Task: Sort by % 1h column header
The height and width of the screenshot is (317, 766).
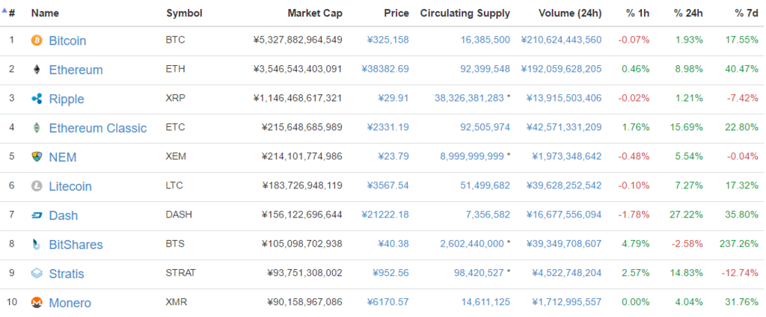Action: click(638, 13)
